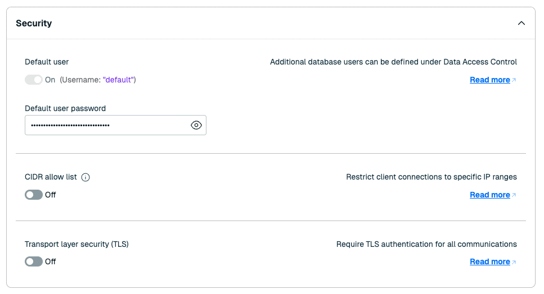Click the CIDR allow list label
This screenshot has width=544, height=294.
pos(51,177)
